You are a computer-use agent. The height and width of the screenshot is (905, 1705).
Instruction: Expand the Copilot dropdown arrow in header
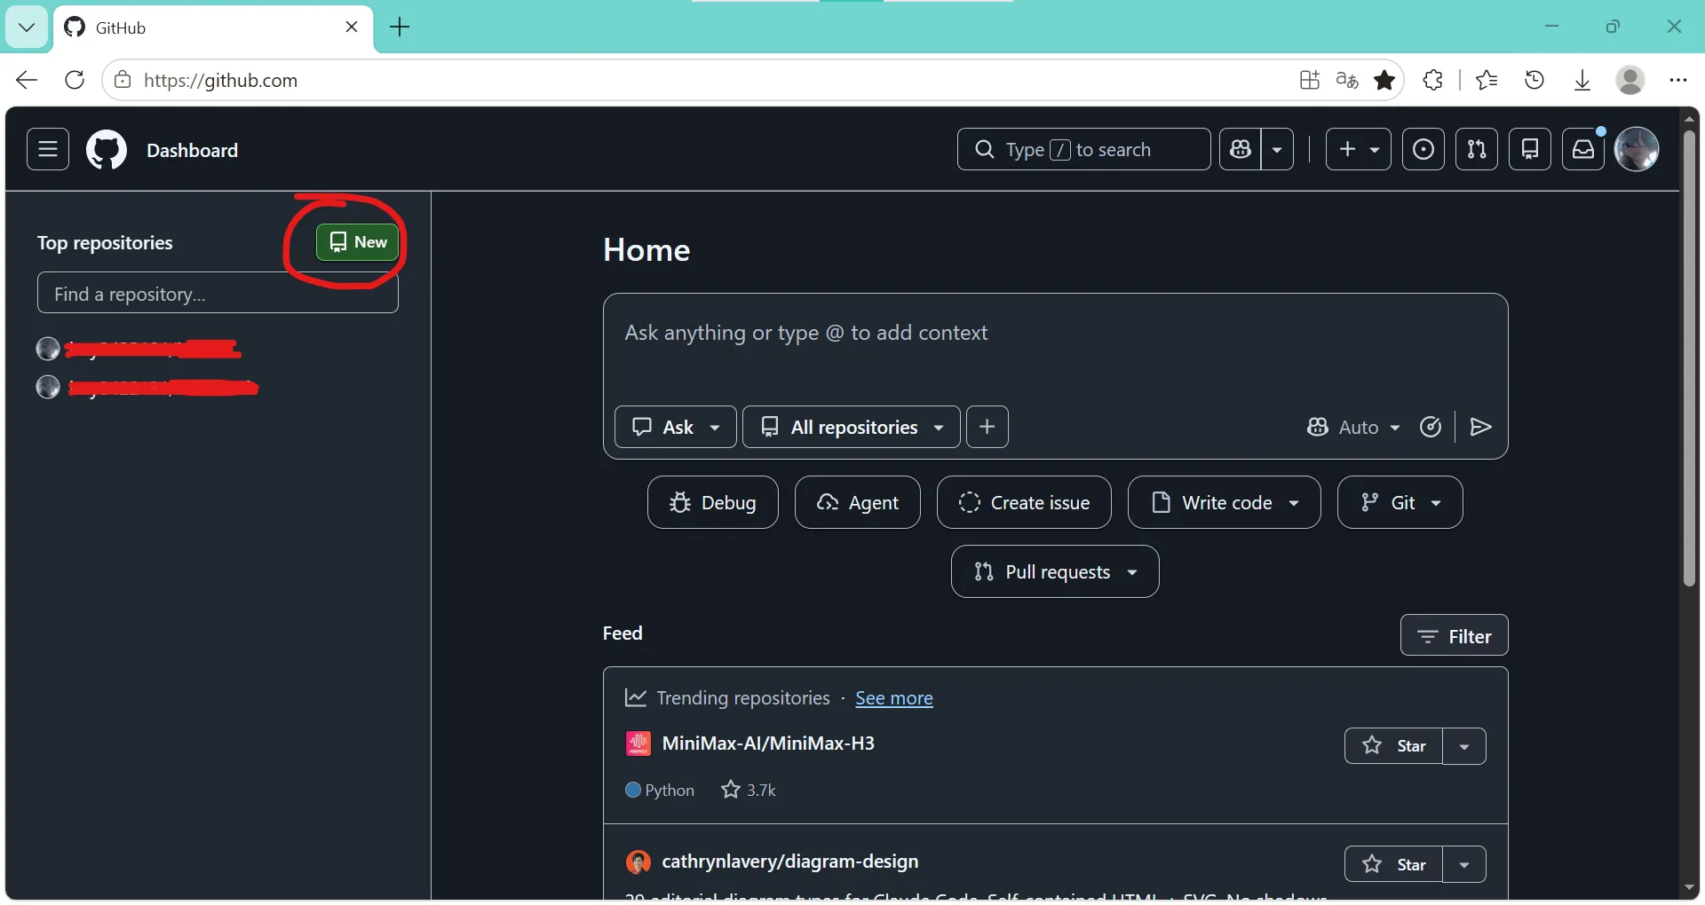1277,149
